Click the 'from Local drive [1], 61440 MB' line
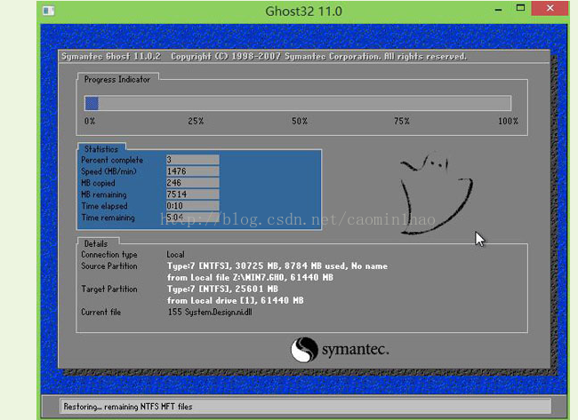This screenshot has width=578, height=420. 235,300
